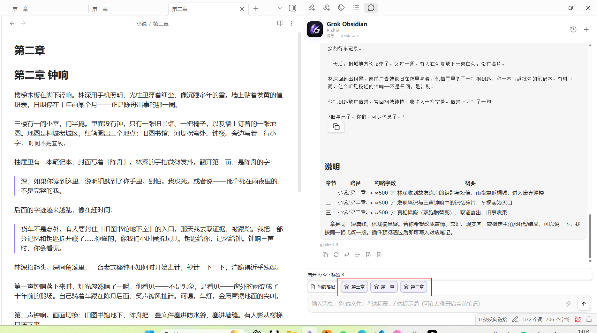Toggle the 第一章 context chip
This screenshot has width=597, height=333.
coord(384,287)
